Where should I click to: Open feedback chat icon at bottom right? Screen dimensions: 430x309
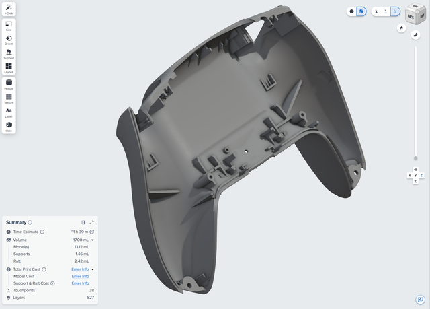pos(420,300)
